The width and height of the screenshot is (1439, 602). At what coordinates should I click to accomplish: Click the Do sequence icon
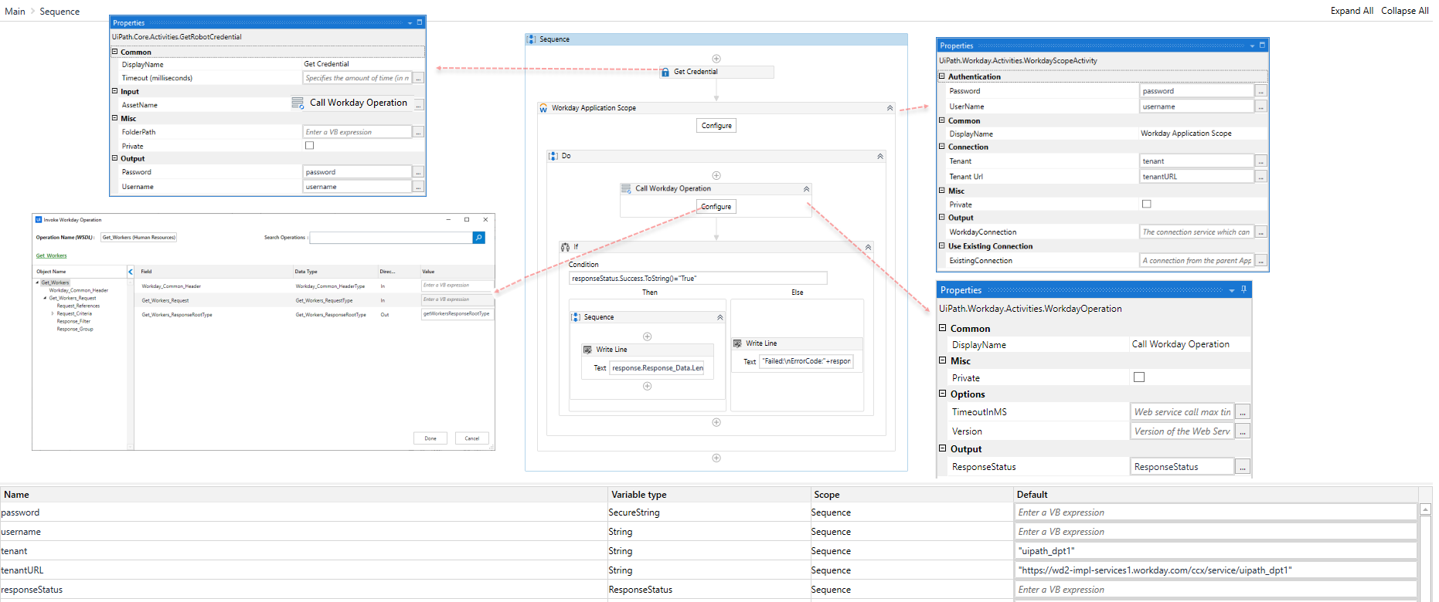coord(553,156)
